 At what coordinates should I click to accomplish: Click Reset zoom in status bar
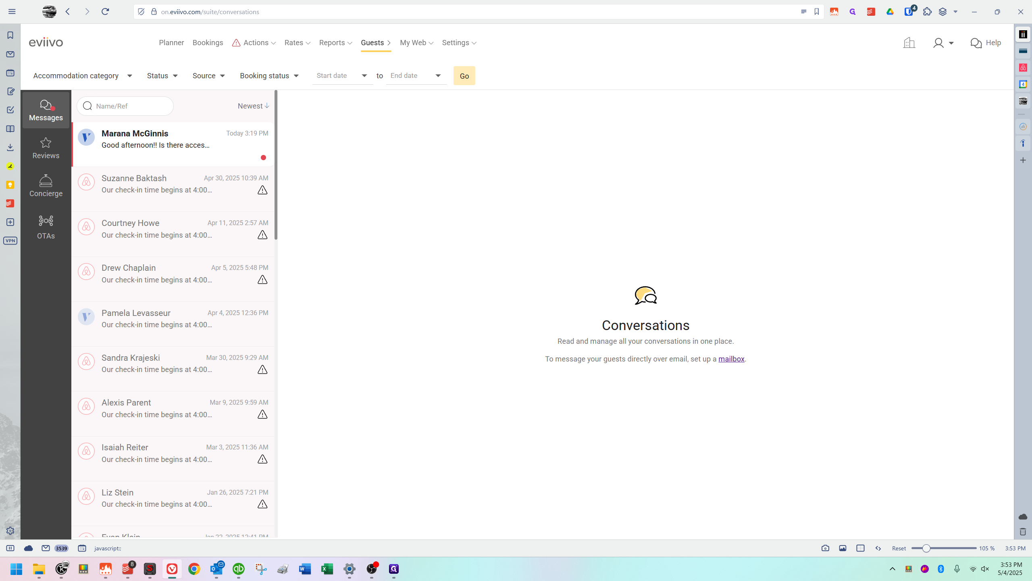pos(899,548)
